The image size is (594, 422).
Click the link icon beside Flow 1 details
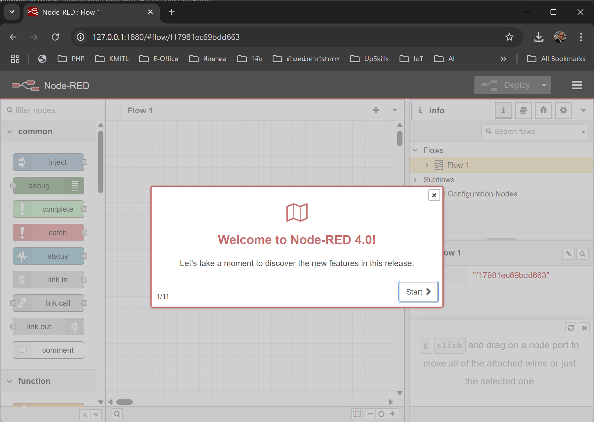(568, 253)
